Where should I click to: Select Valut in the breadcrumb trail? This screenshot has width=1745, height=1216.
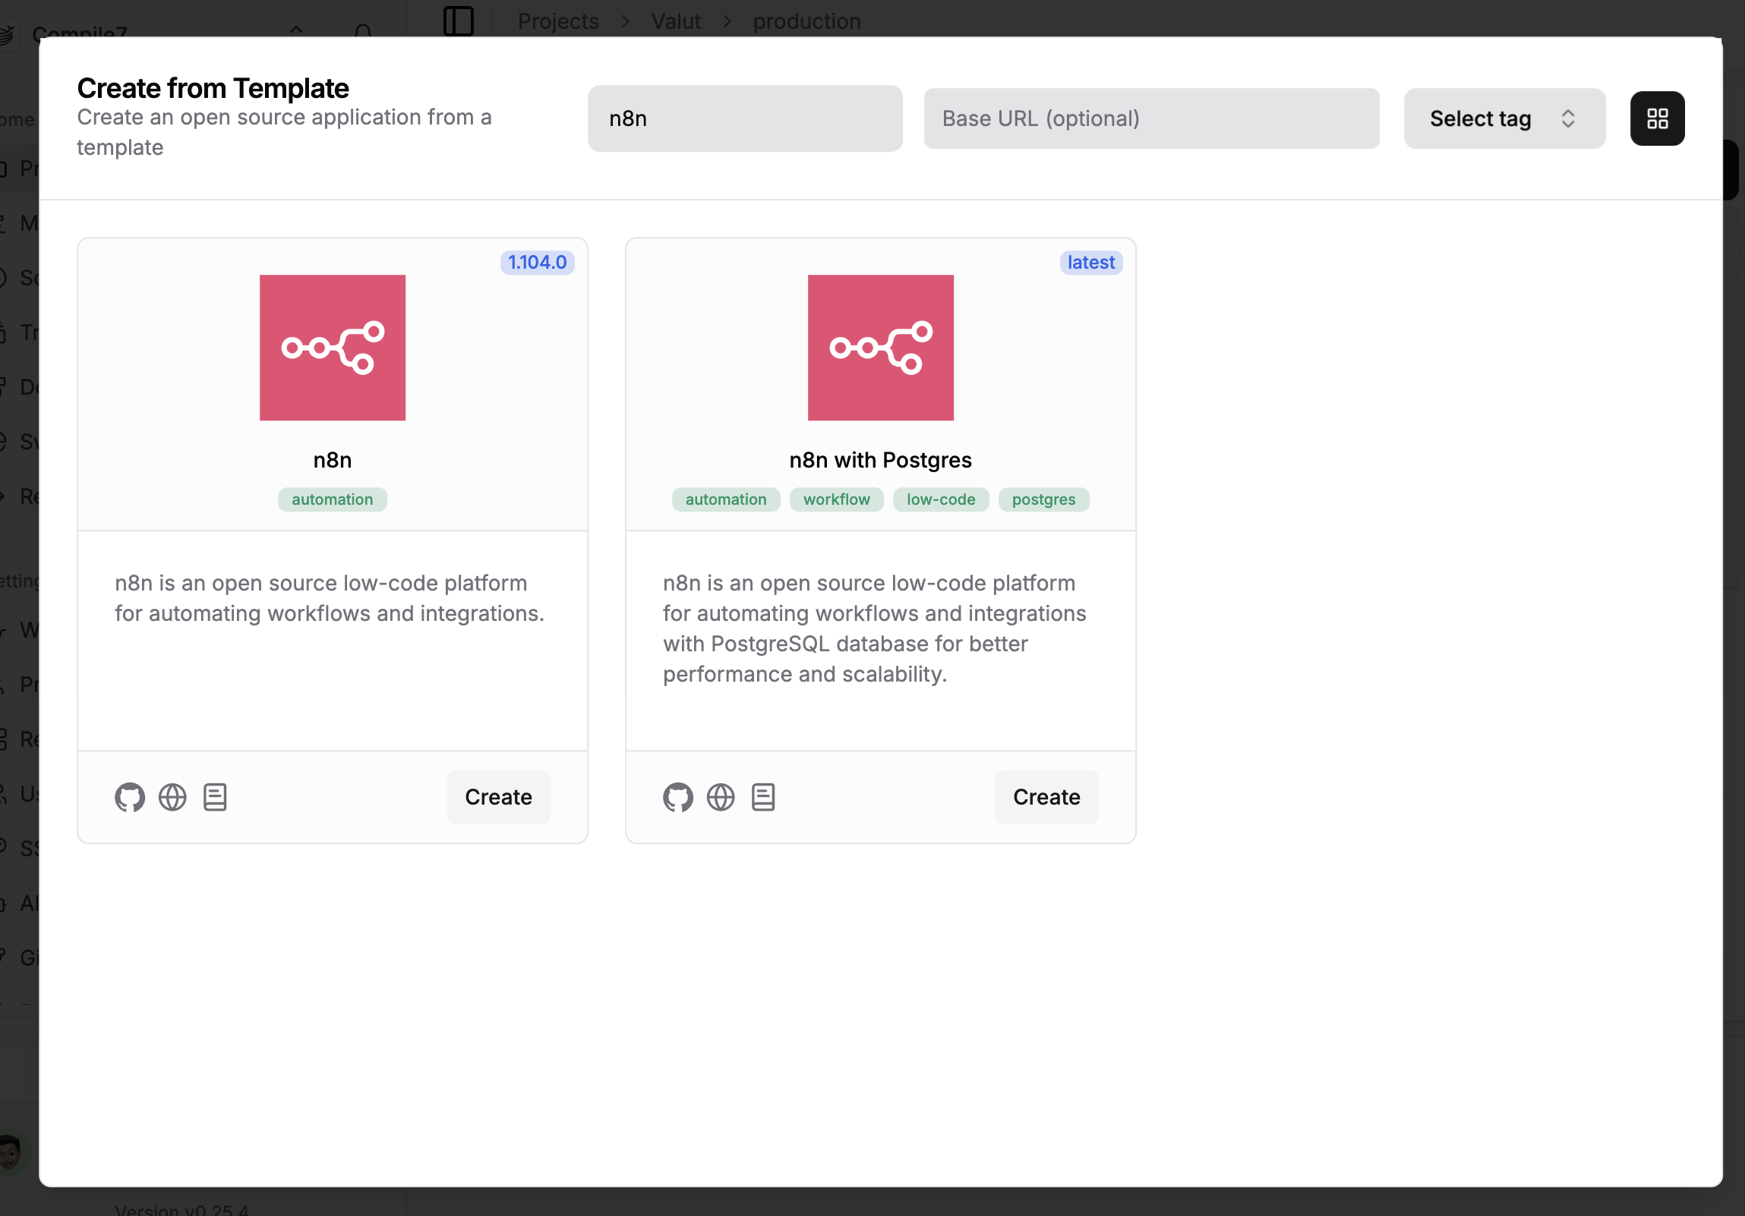point(675,20)
